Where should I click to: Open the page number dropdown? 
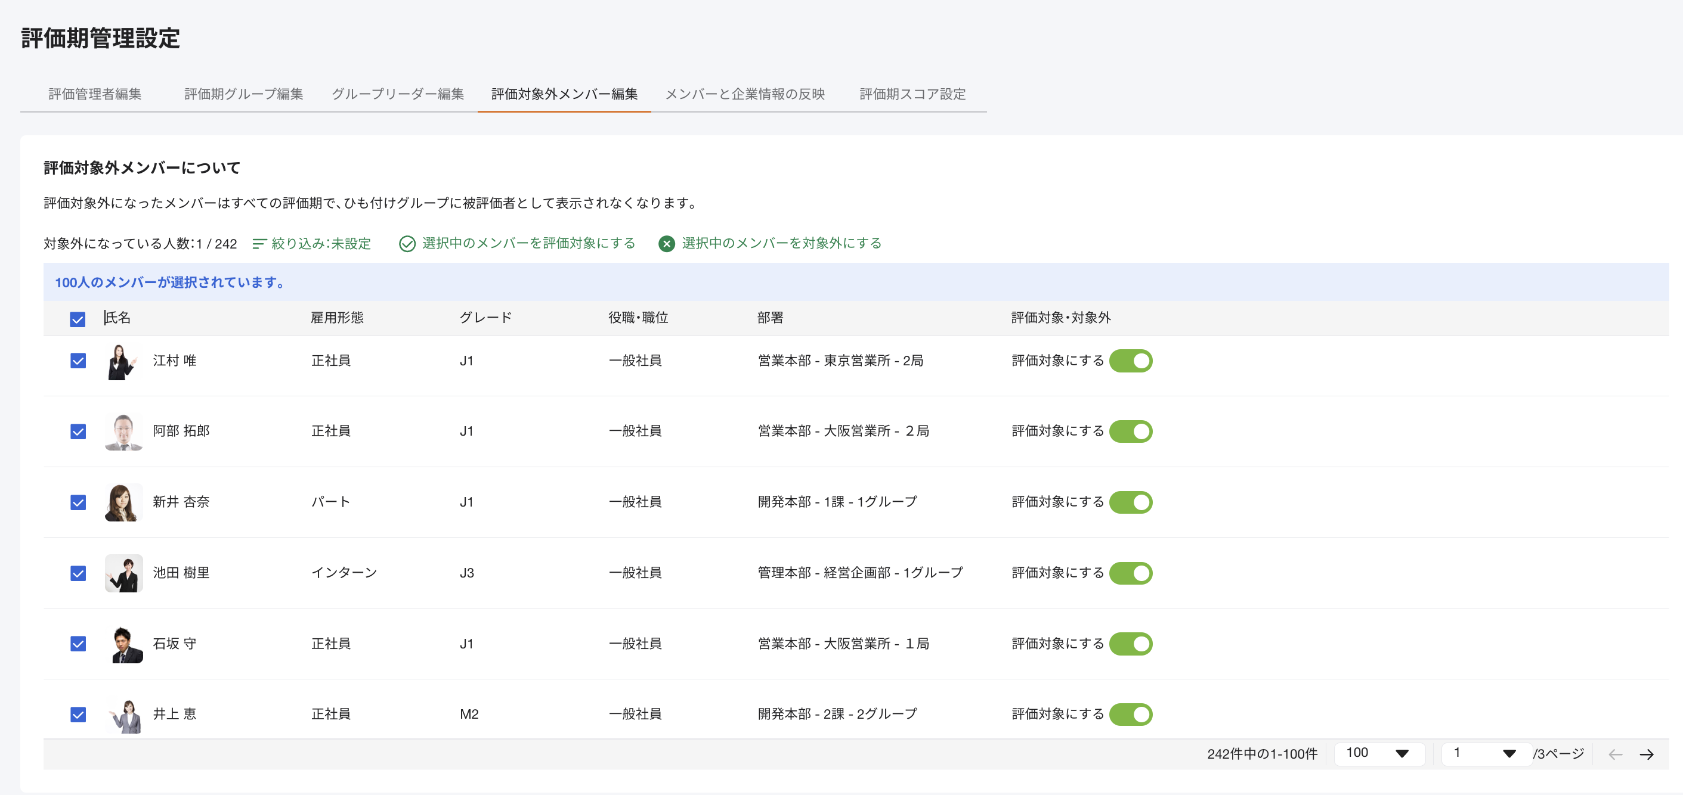(x=1486, y=753)
